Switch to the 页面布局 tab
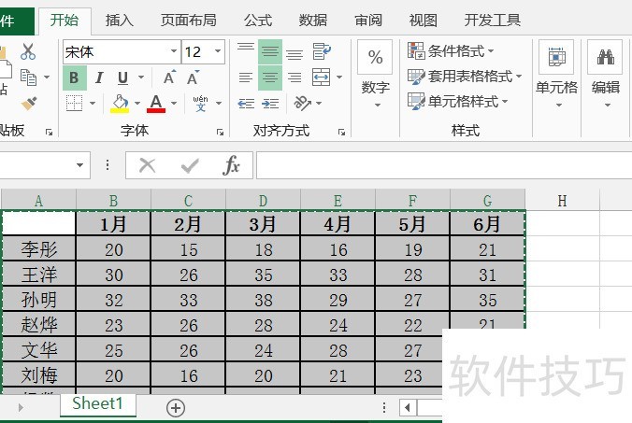Screen dimensions: 632x423 (x=189, y=21)
